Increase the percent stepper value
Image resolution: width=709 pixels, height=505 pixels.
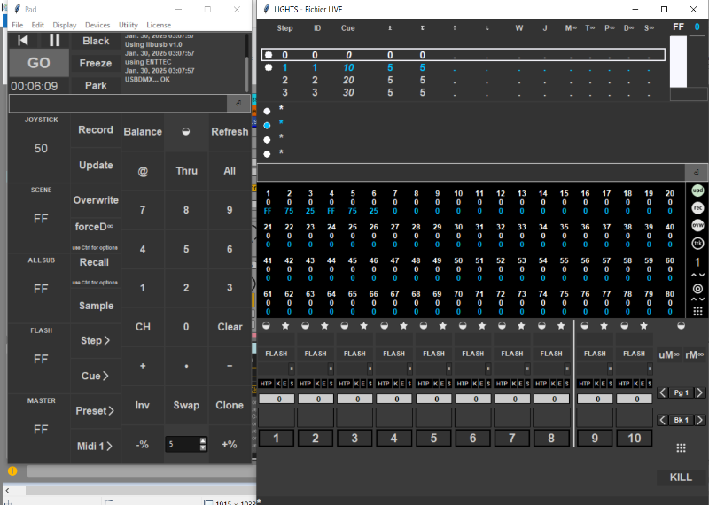203,440
